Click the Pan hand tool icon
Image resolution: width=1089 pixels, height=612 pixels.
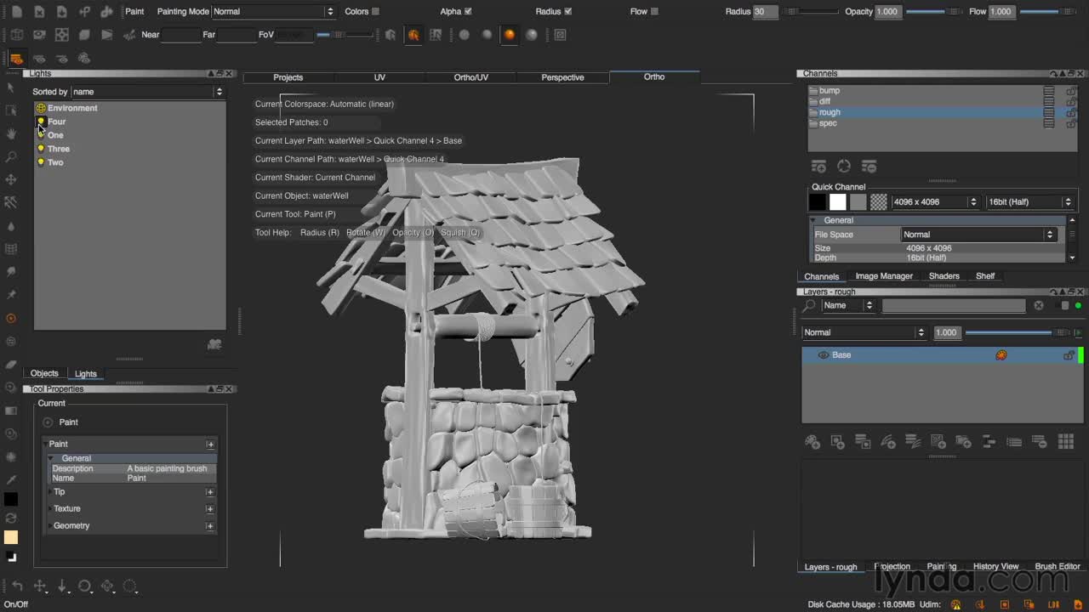11,133
